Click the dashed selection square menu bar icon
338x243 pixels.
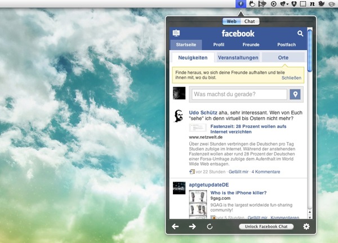pos(303,4)
